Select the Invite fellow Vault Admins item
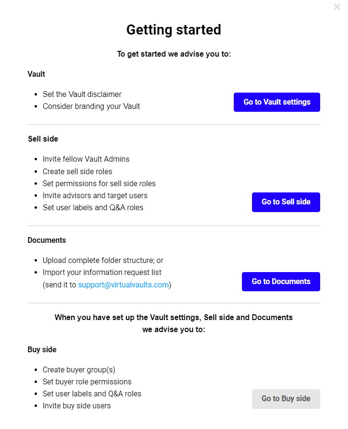The image size is (348, 429). click(x=86, y=159)
